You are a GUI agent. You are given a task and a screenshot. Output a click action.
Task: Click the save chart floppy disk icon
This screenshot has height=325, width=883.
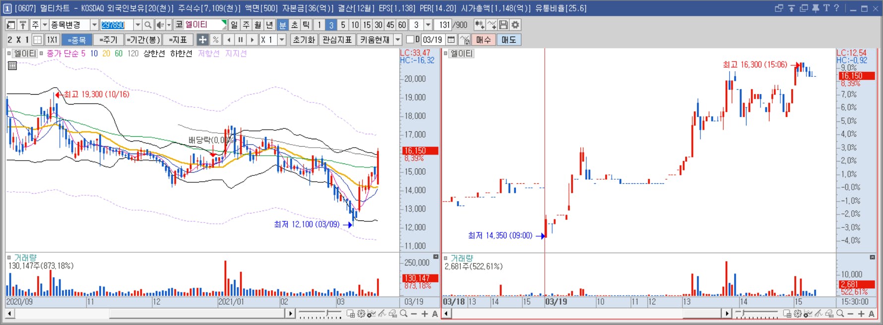[504, 25]
